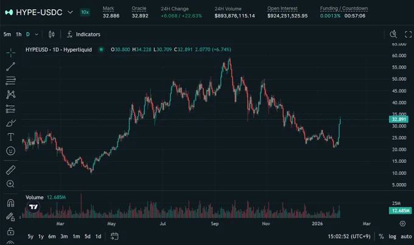Screen dimensions: 414x245
Task: Set the chart range to 5y
Action: [30, 236]
